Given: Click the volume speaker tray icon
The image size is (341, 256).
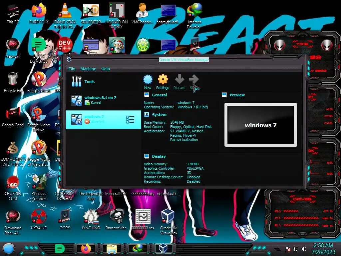Looking at the screenshot, I should coord(304,249).
